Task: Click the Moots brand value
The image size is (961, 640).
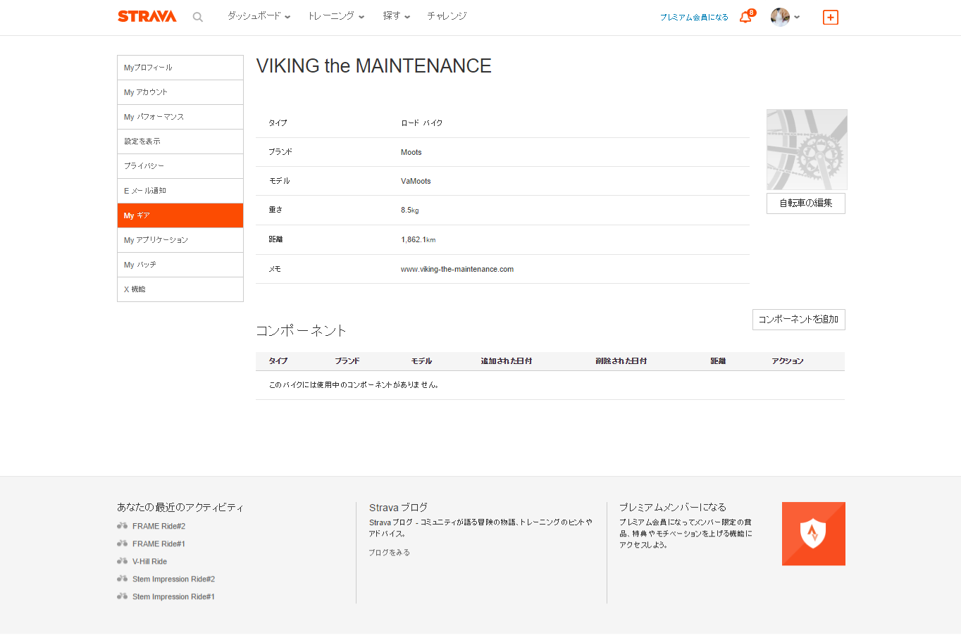Action: 411,152
